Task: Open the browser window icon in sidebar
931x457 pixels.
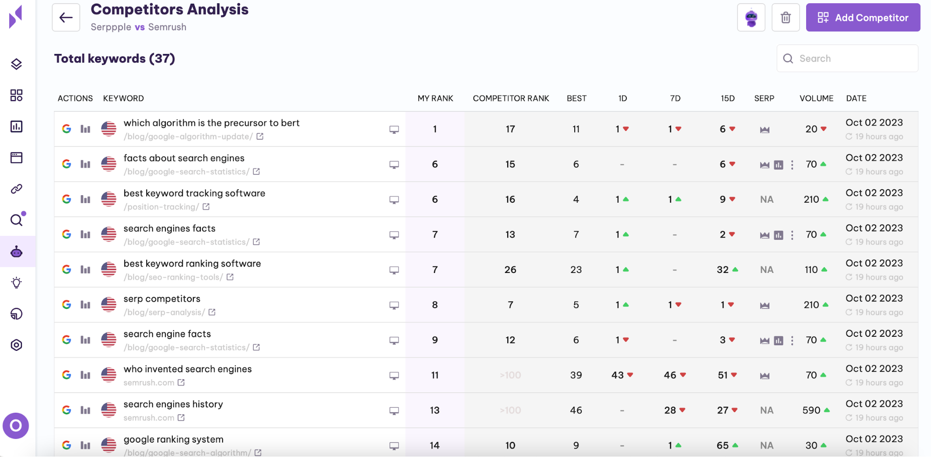Action: coord(16,157)
